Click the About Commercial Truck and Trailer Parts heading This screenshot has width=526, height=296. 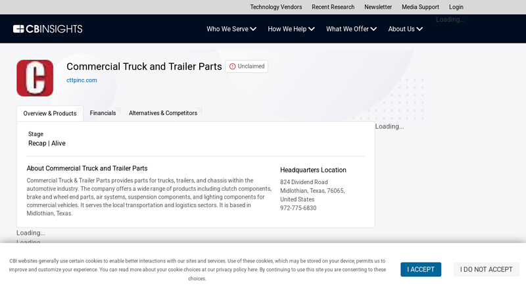[x=87, y=168]
